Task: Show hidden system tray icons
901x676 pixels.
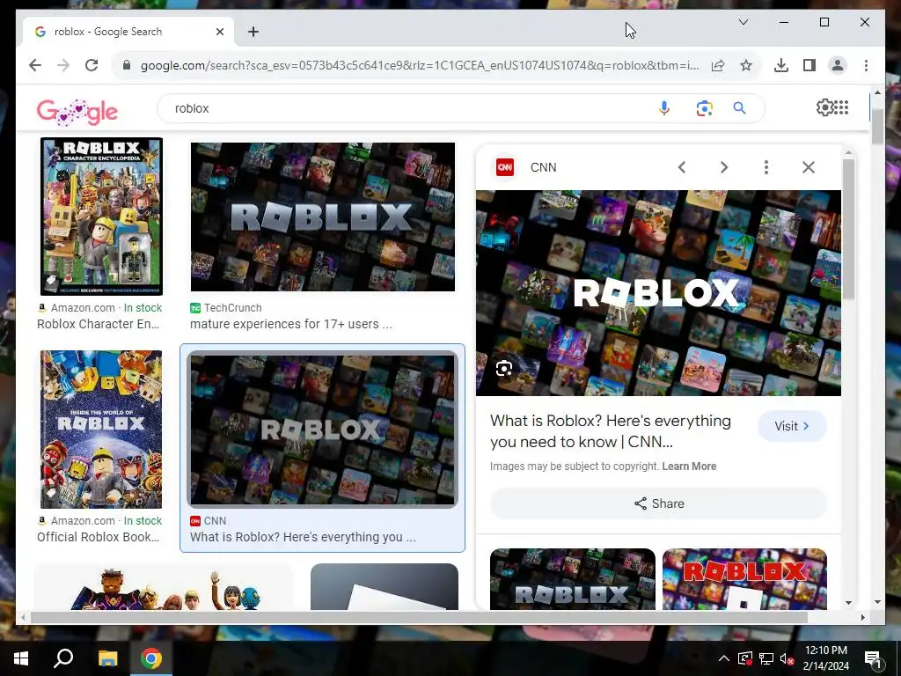Action: pyautogui.click(x=723, y=658)
